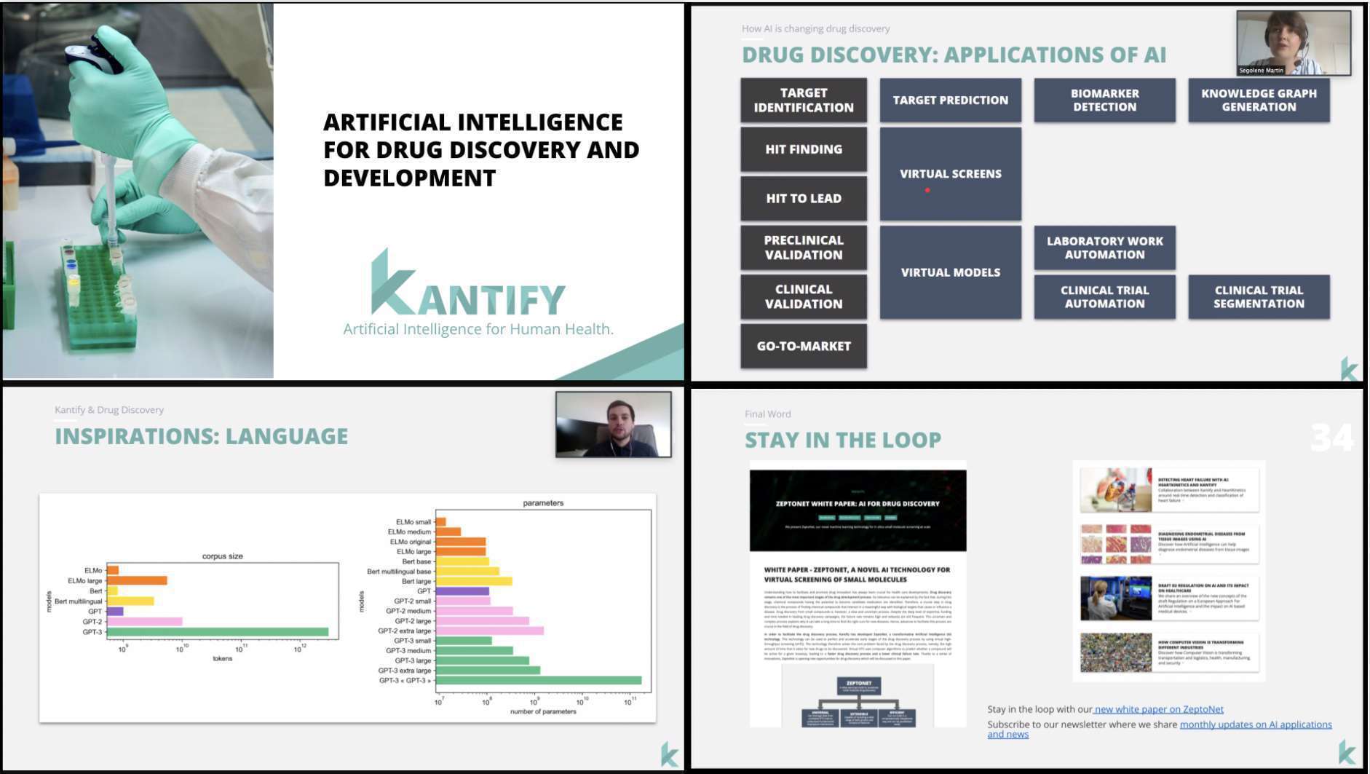Click the 'Kantify & Drug Discovery' subtitle

[109, 410]
